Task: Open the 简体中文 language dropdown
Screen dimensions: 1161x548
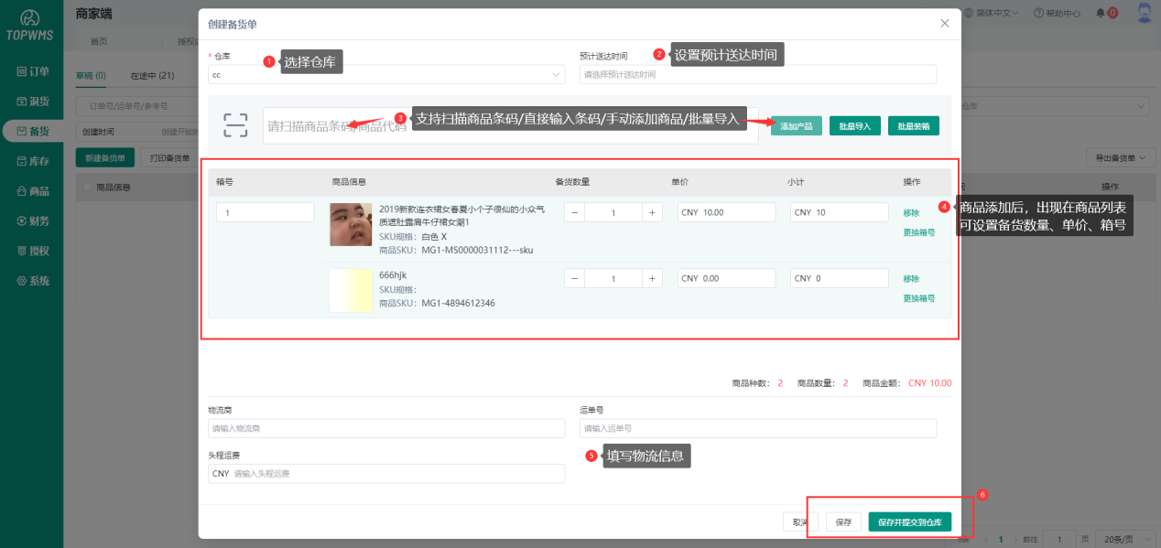Action: (993, 13)
